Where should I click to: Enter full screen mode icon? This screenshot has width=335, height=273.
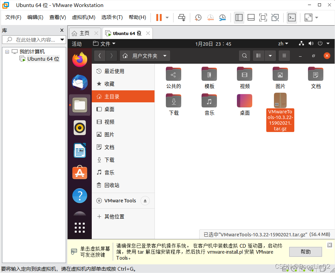(x=263, y=18)
